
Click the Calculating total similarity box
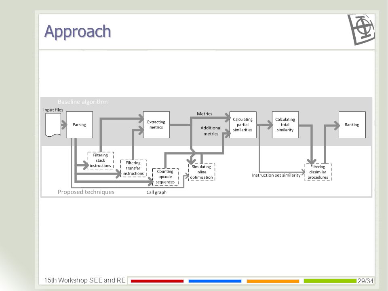285,125
